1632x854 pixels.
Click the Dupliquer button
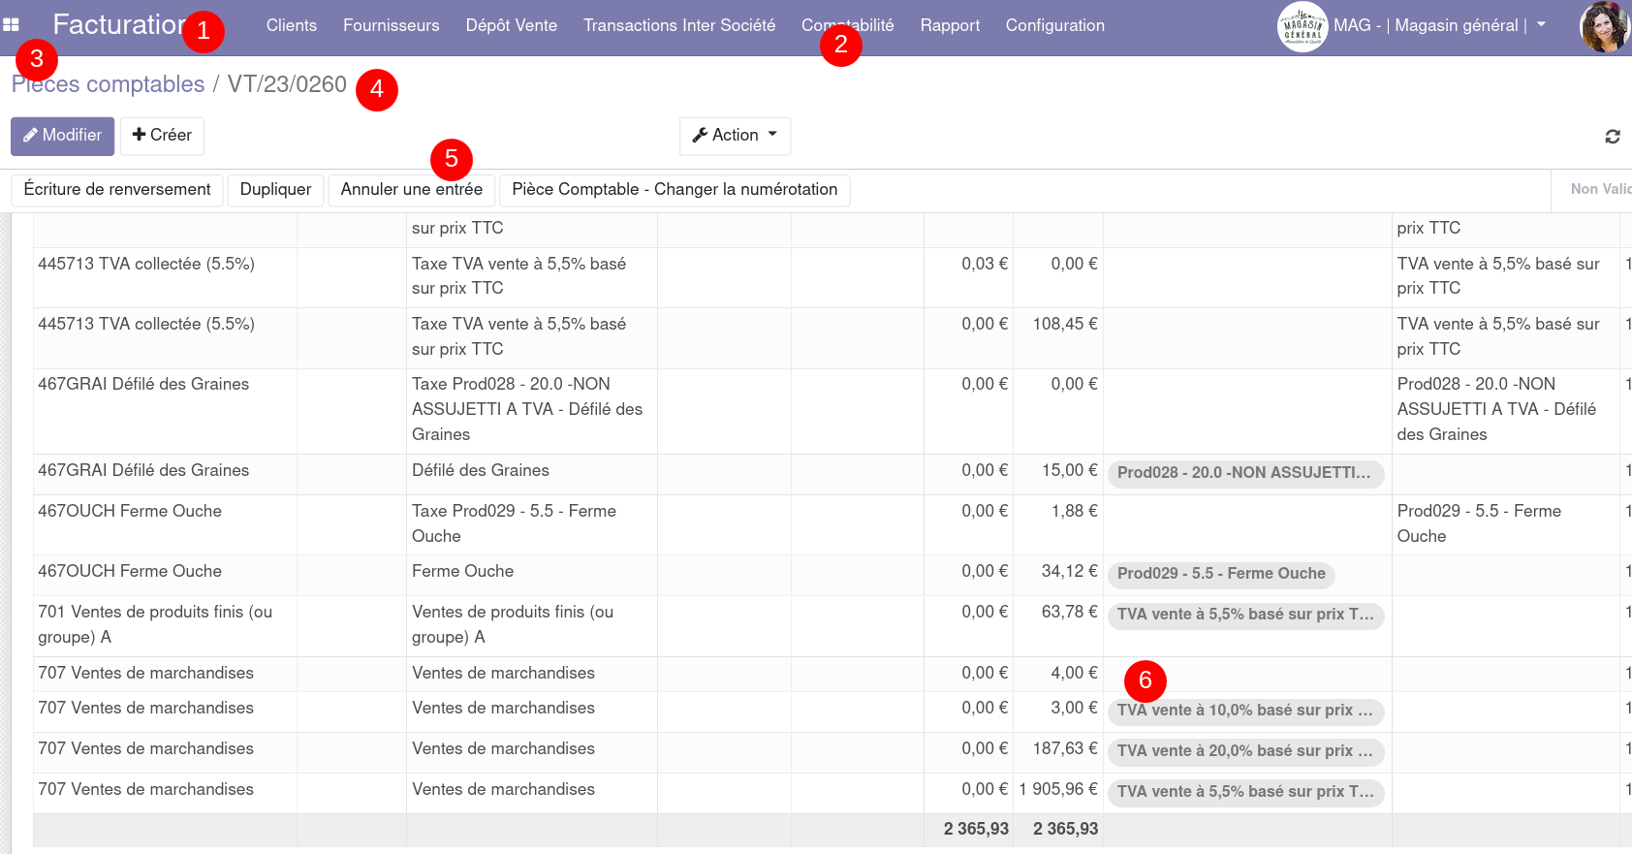[275, 190]
